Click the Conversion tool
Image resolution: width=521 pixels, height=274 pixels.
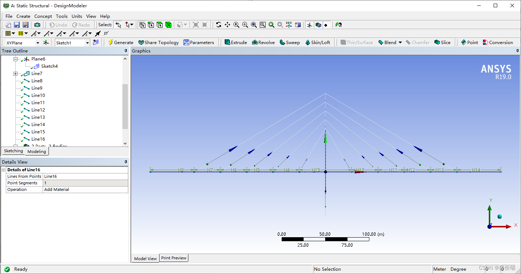(x=498, y=43)
